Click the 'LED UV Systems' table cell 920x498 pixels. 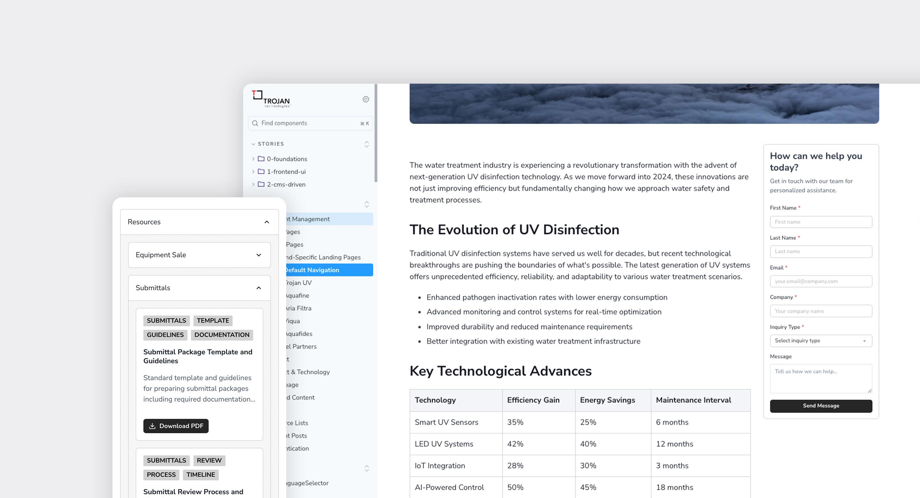tap(456, 444)
